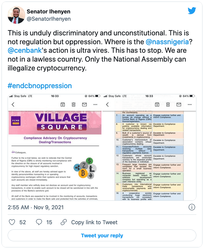The width and height of the screenshot is (204, 248).
Task: Open the three-dots menu in right screenshot
Action: coord(190,105)
